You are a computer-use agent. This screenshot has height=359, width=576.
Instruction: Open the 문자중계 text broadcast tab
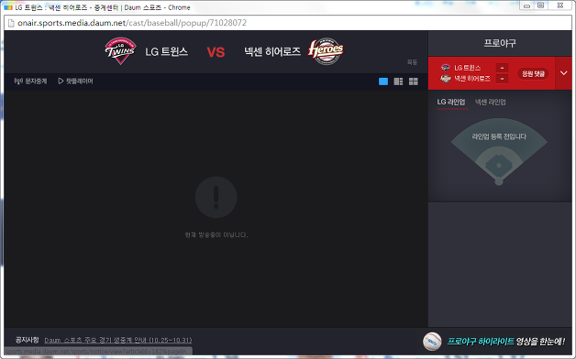coord(30,81)
